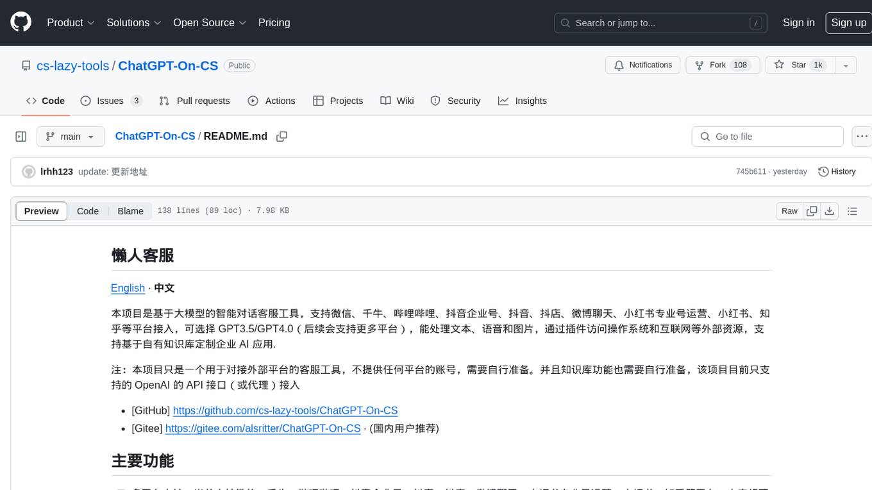Screen dimensions: 872x490
Task: Select the Code view
Action: (x=88, y=211)
